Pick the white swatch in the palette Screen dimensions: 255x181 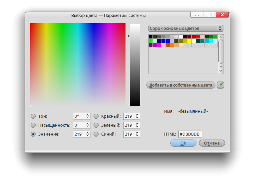tap(181, 36)
